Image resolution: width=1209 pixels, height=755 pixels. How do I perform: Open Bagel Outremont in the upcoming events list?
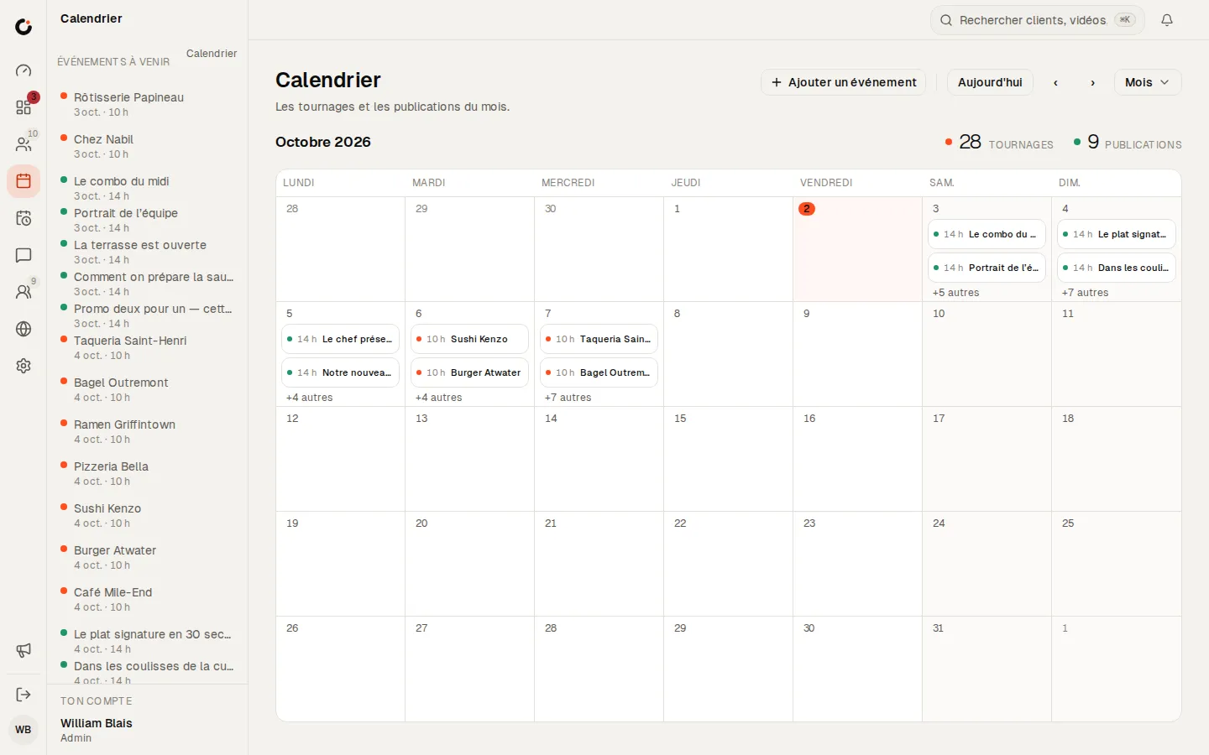tap(148, 389)
